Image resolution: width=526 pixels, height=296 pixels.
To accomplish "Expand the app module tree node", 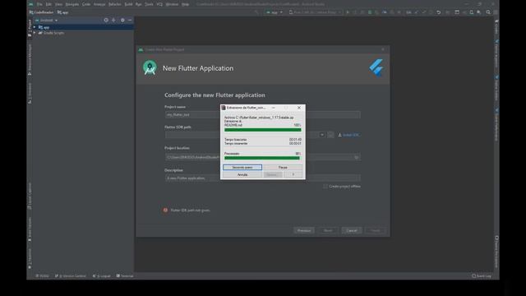I will point(35,27).
